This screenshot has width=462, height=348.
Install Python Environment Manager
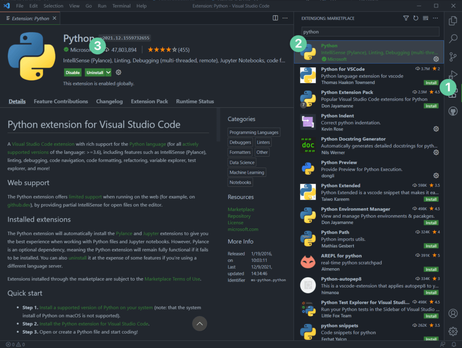(x=431, y=223)
